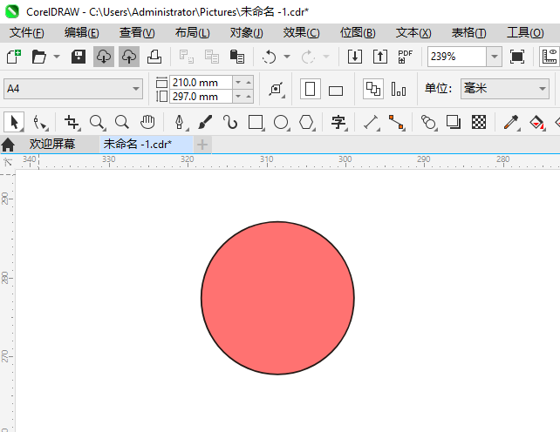Open the units 毫米 dropdown
The height and width of the screenshot is (432, 560).
point(543,89)
